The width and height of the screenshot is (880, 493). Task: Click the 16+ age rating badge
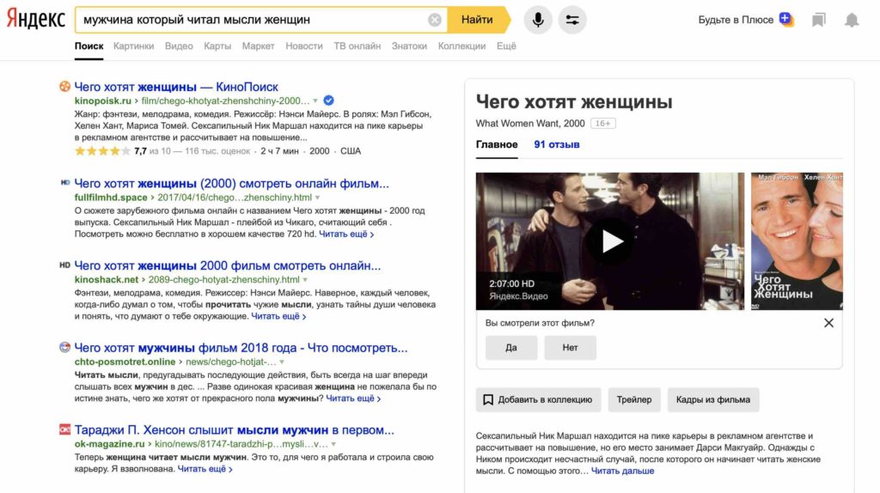[602, 124]
